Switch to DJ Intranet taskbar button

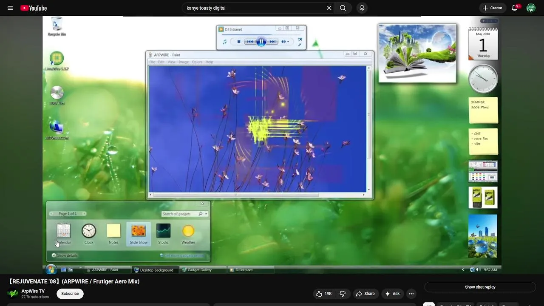251,270
